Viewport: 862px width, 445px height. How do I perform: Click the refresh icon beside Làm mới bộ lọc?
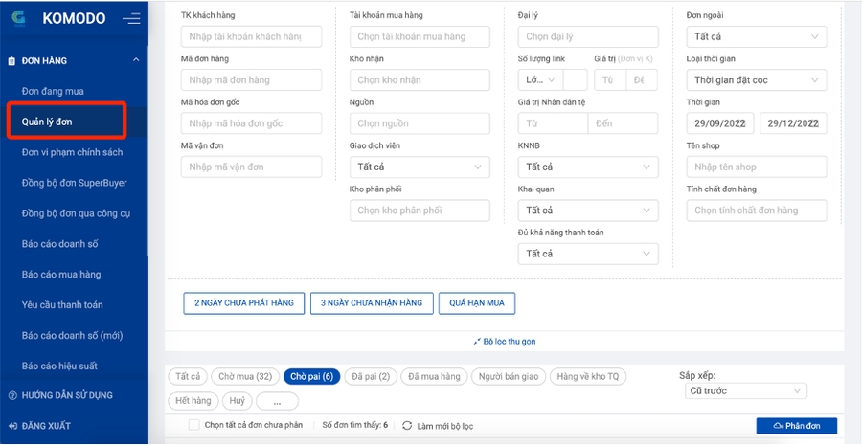(407, 425)
